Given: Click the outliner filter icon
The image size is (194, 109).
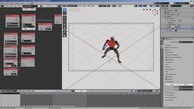Looking at the screenshot, I should tap(192, 6).
